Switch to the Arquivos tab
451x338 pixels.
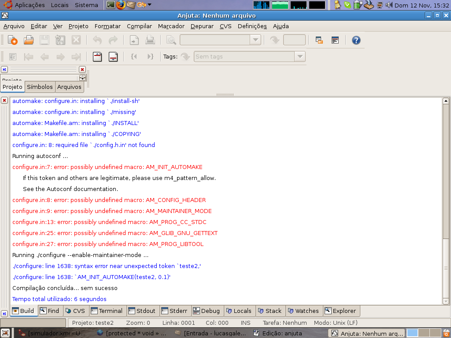(x=69, y=87)
